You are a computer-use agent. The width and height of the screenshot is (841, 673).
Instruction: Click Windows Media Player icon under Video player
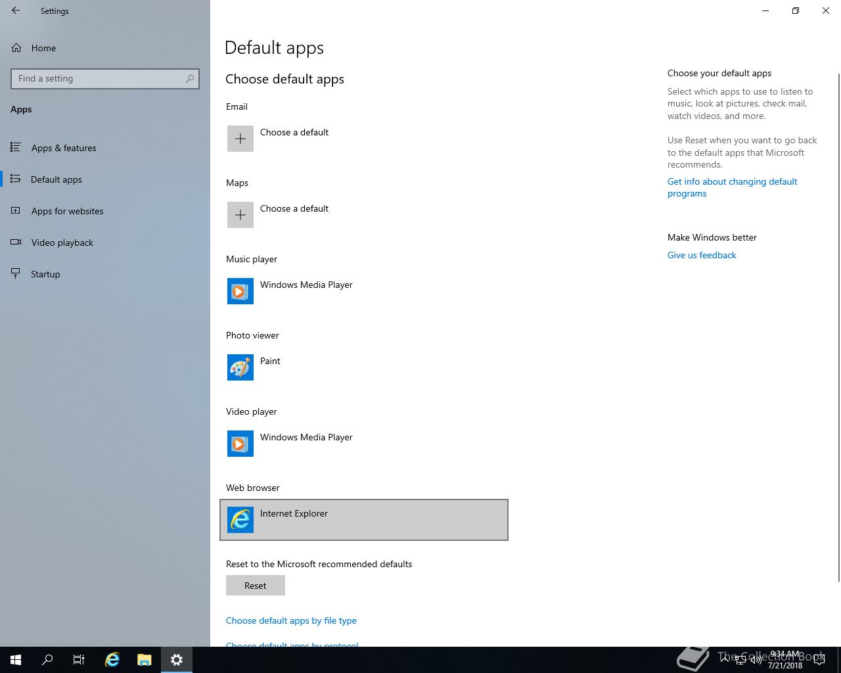tap(240, 444)
